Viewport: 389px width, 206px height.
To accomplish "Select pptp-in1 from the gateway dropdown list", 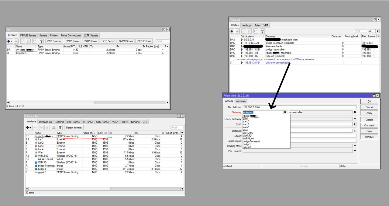I will 247,147.
